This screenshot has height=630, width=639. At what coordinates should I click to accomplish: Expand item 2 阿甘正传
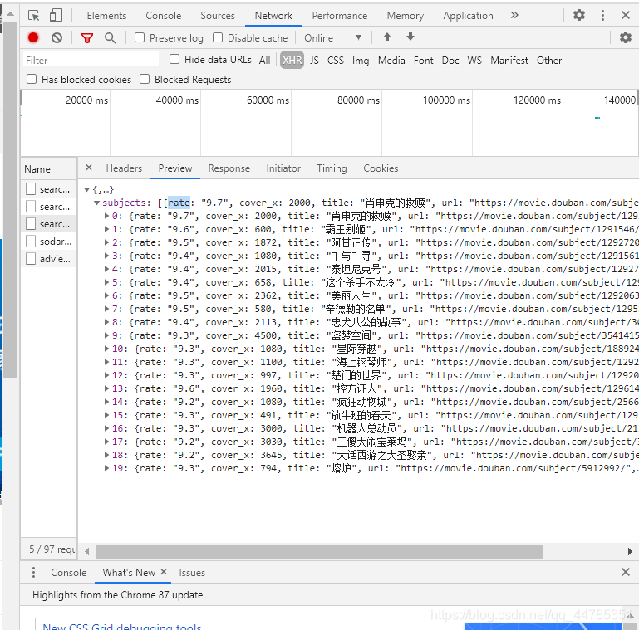pos(106,242)
